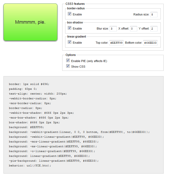
Task: Uncheck the Show CSS checkbox
Action: click(68, 66)
